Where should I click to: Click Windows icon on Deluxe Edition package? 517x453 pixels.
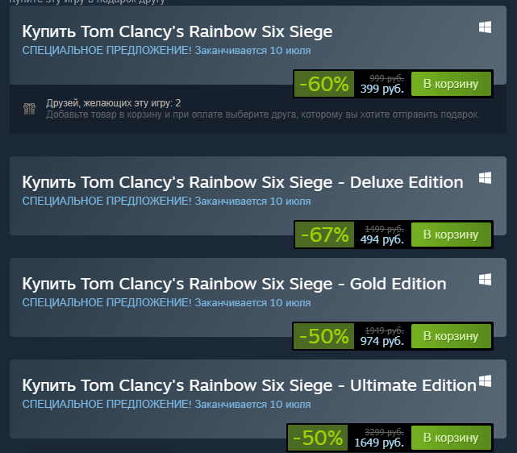pos(485,177)
